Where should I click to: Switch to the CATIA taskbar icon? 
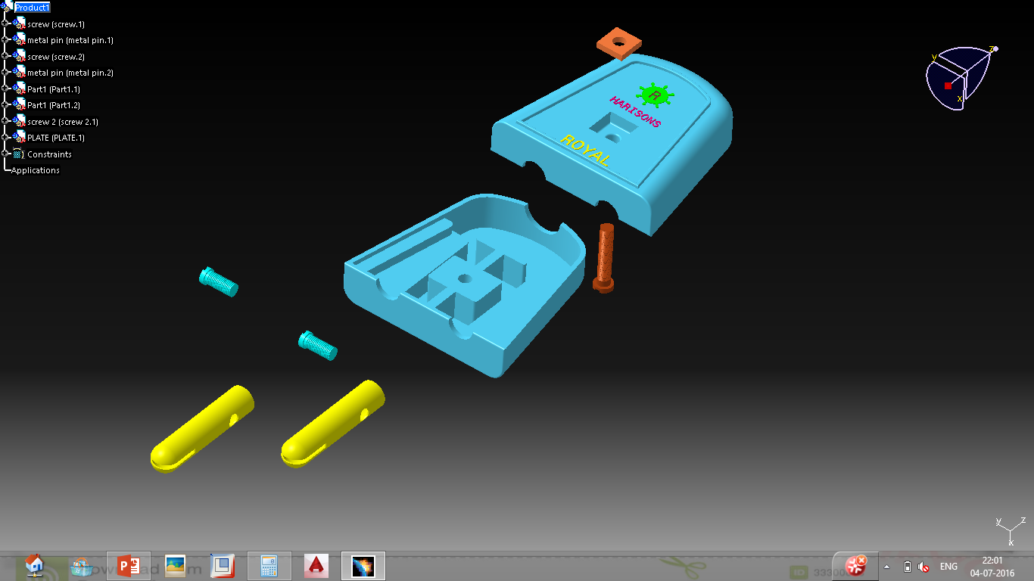click(363, 566)
